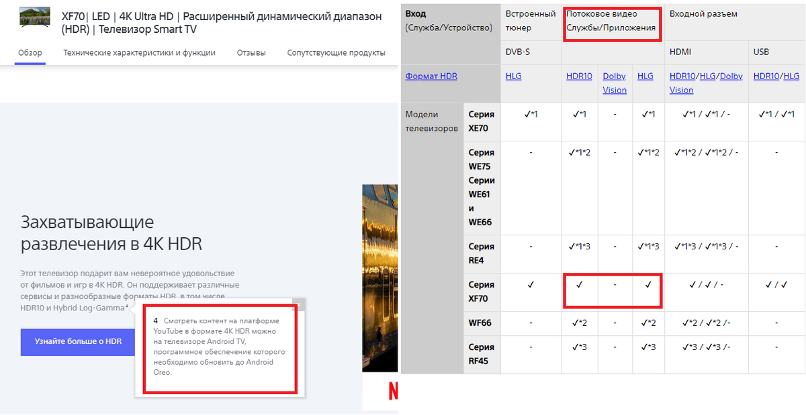Open the Формат HDR link
The height and width of the screenshot is (415, 806).
click(431, 76)
